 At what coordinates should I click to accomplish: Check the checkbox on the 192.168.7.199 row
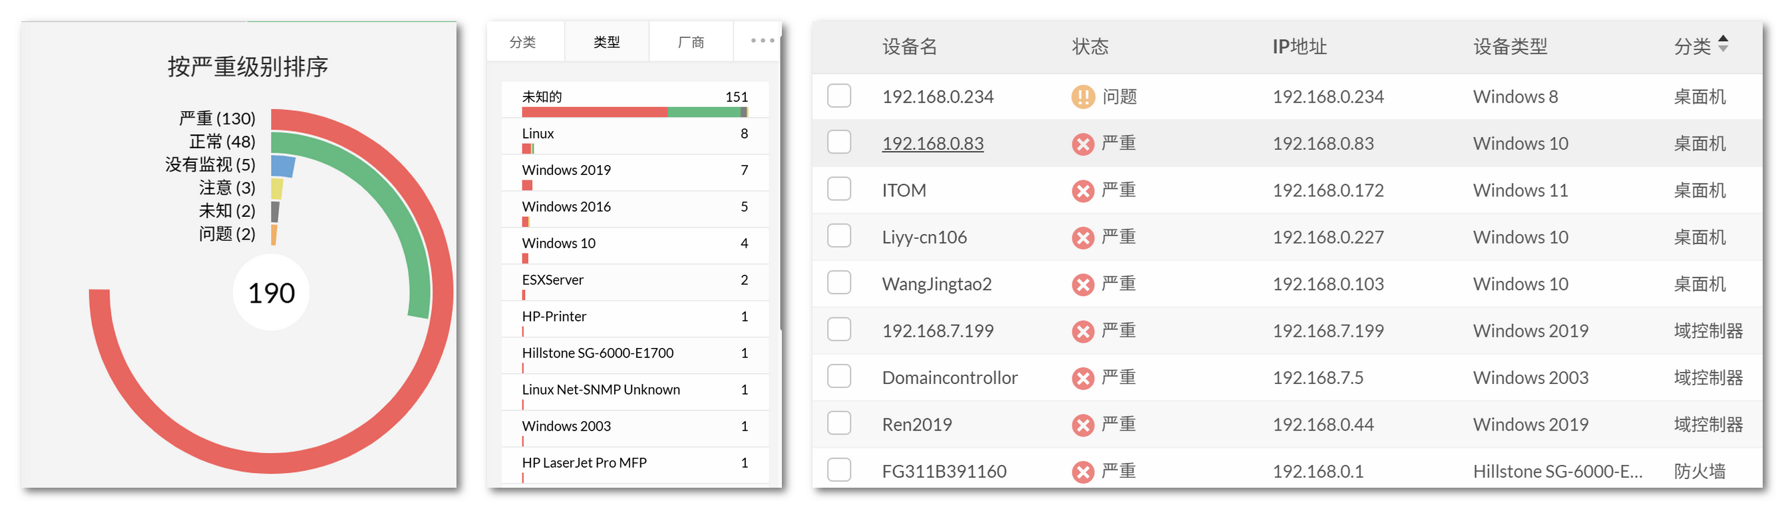(x=838, y=330)
